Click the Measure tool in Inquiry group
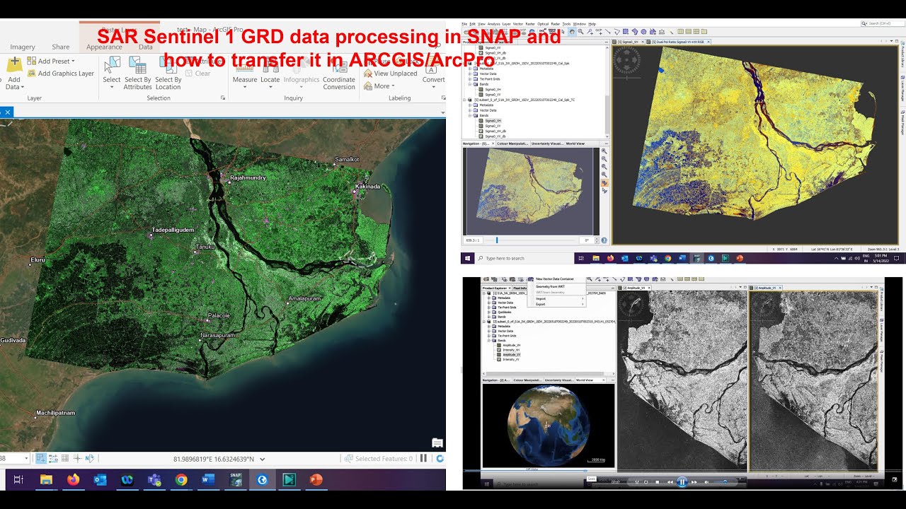Viewport: 906px width, 509px height. click(x=245, y=74)
